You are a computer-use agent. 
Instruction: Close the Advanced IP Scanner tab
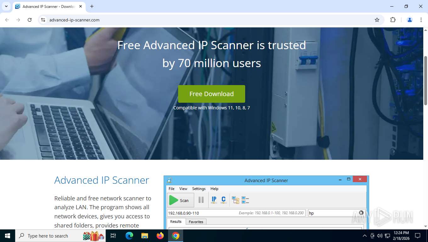pyautogui.click(x=81, y=6)
